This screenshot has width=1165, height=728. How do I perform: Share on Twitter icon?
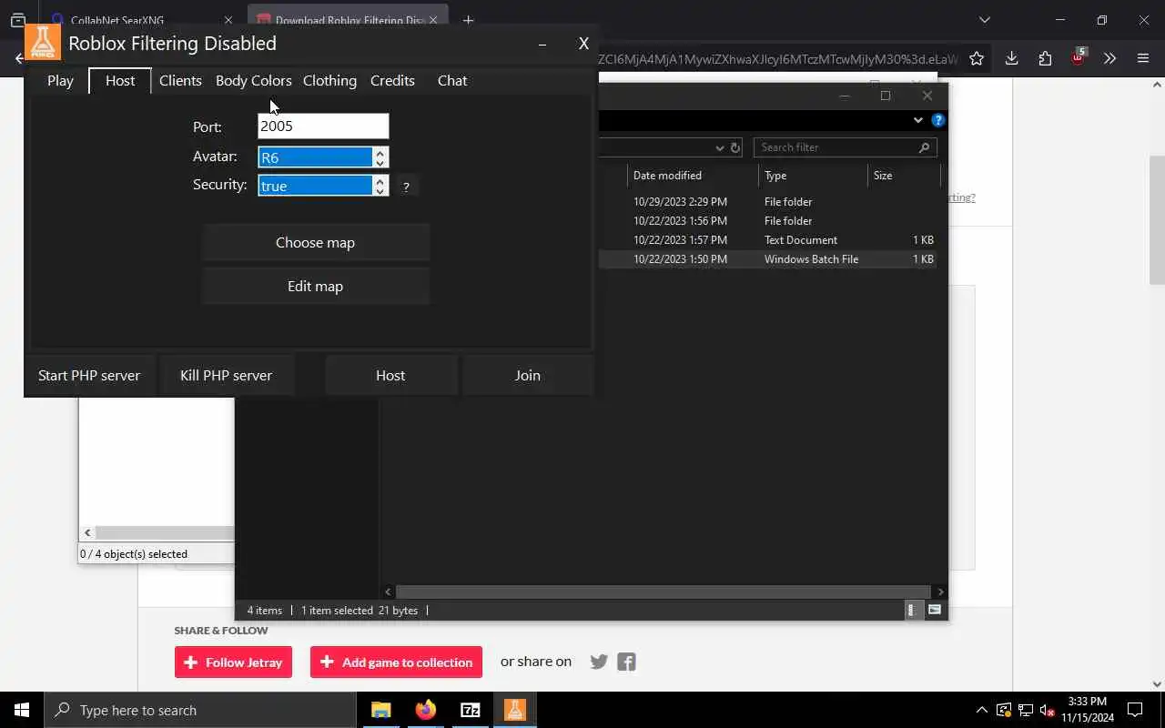(x=599, y=662)
